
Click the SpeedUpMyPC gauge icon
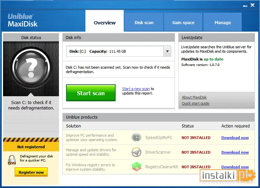coord(136,137)
